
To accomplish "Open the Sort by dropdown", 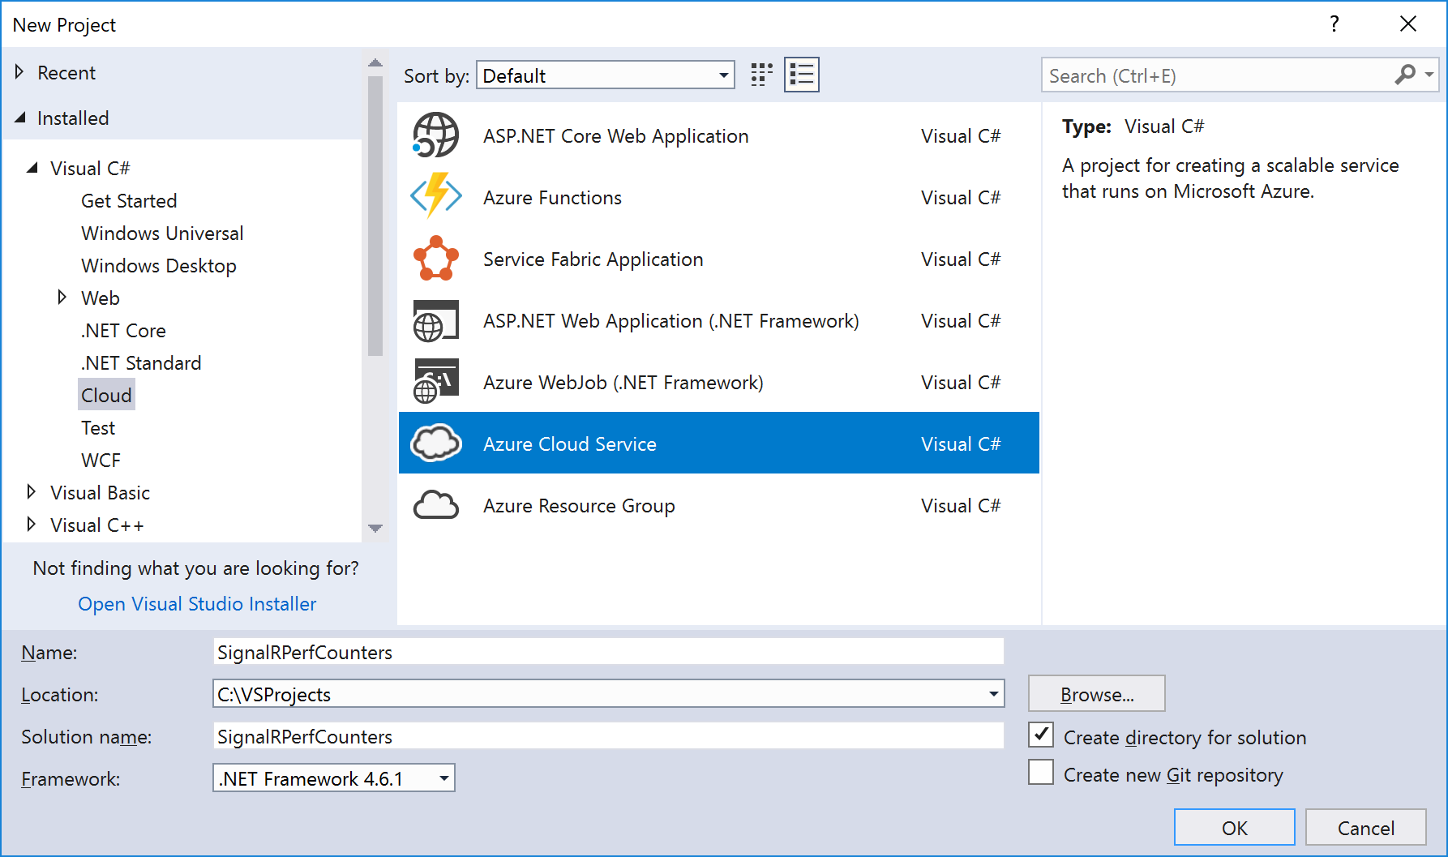I will click(722, 75).
